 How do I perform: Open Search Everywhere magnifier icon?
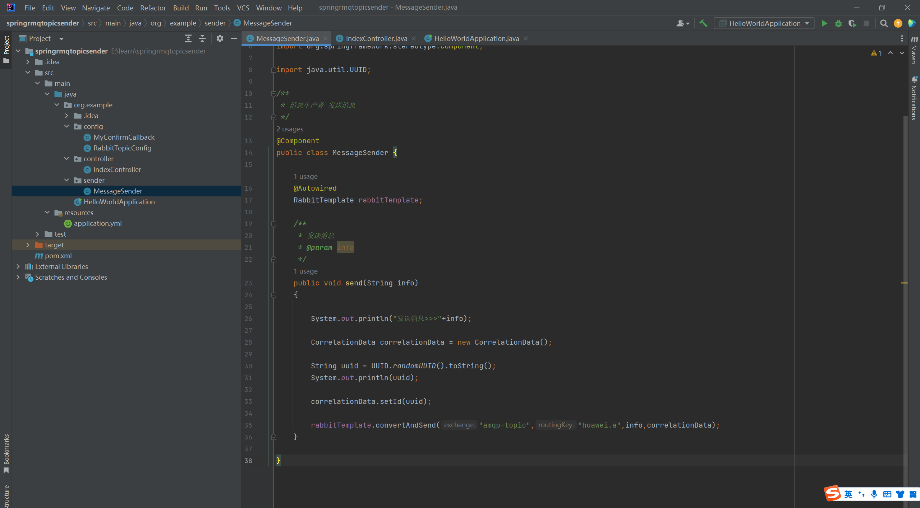884,23
